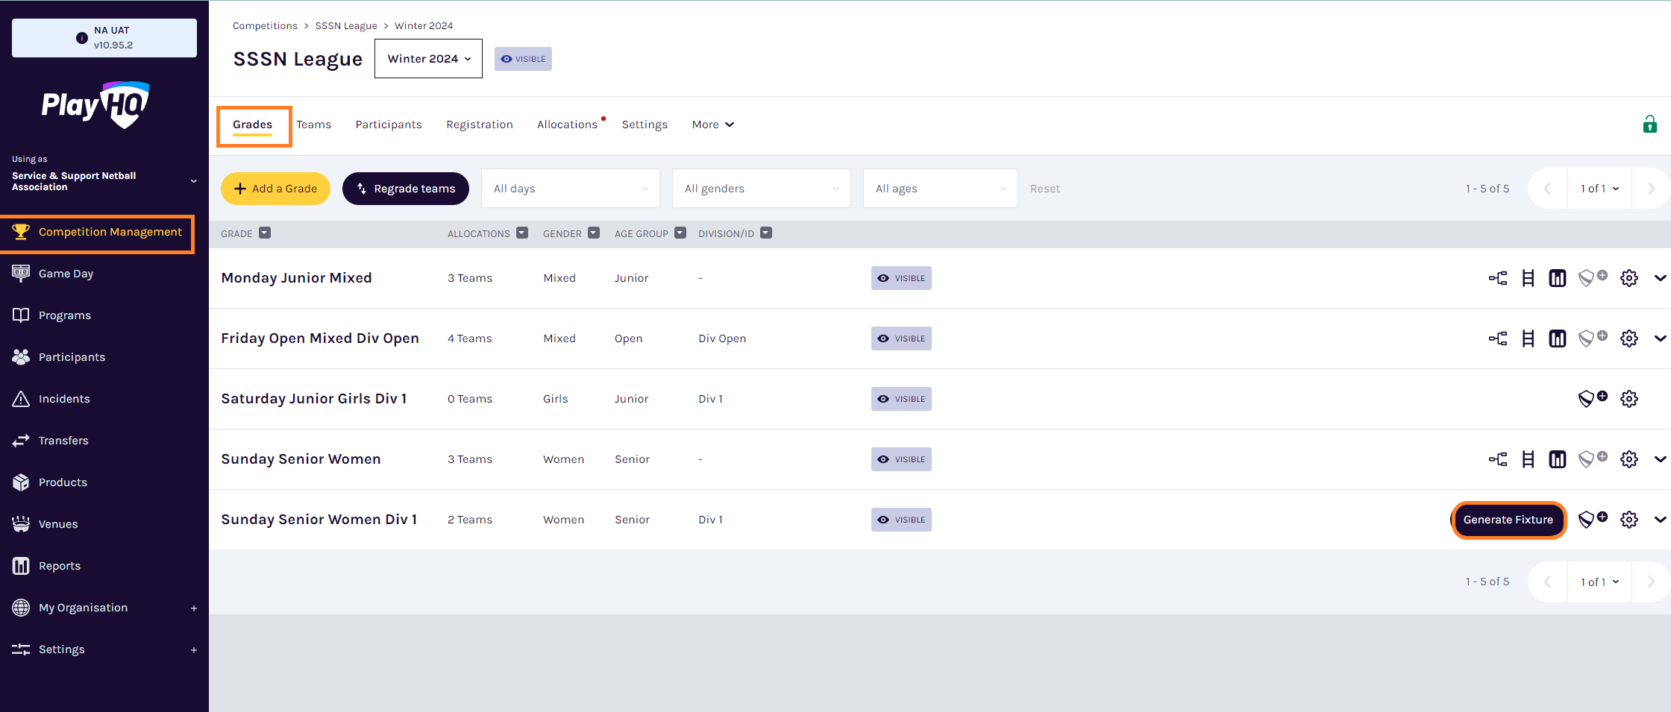
Task: Open the Winter 2024 season dropdown
Action: click(428, 59)
